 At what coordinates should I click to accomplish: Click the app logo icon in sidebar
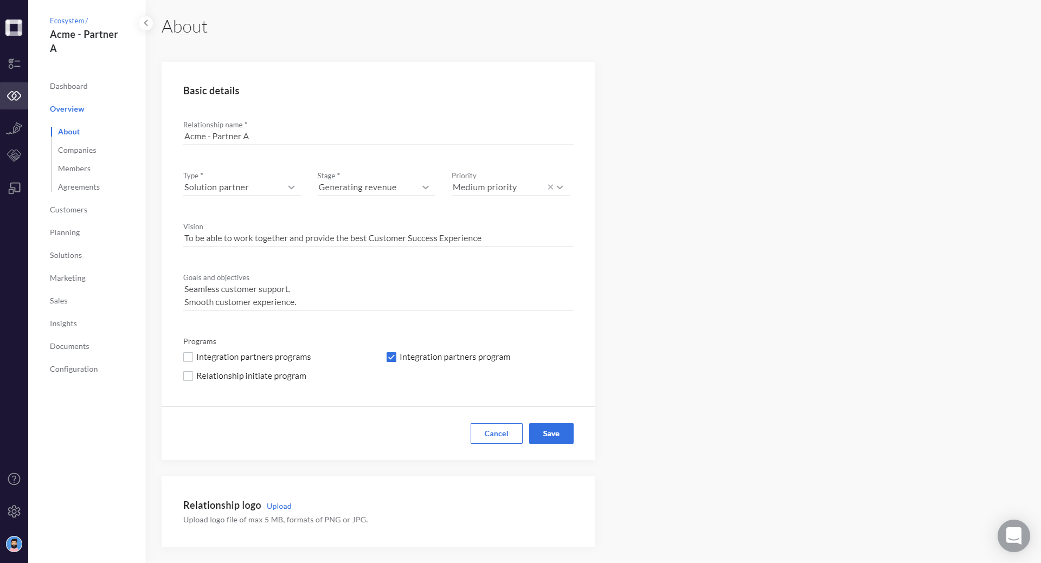coord(14,28)
